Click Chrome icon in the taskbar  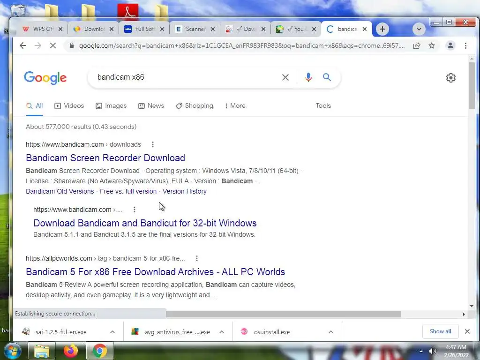point(100,351)
